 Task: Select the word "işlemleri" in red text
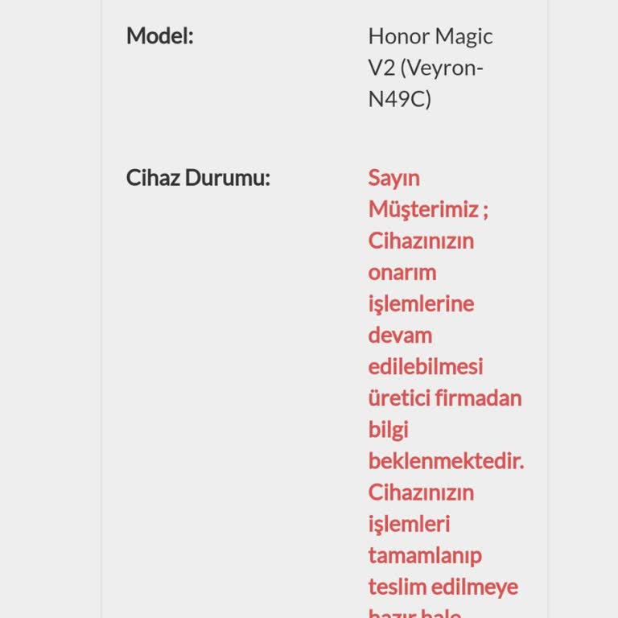tap(409, 524)
